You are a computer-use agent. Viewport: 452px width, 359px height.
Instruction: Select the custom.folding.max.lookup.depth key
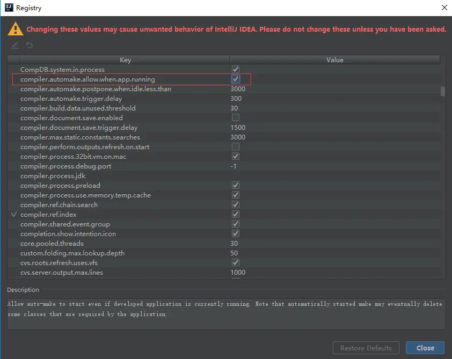pos(72,253)
